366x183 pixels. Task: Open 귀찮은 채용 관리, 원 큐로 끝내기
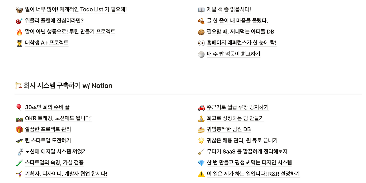242,140
